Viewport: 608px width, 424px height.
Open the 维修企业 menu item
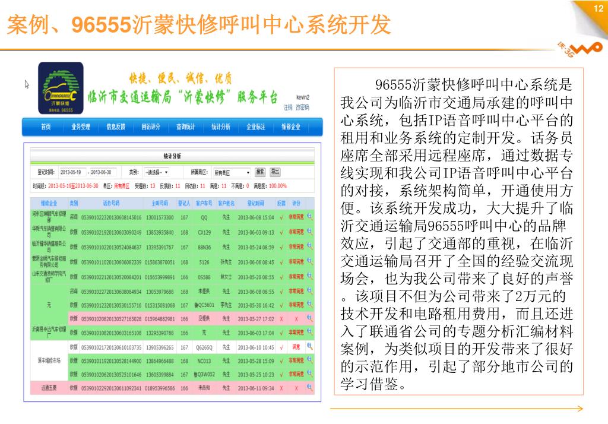[291, 127]
